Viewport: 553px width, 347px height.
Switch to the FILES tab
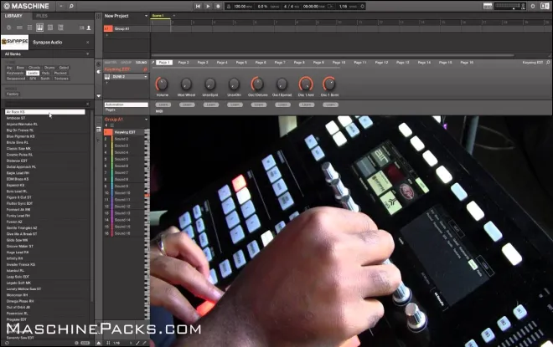point(42,16)
